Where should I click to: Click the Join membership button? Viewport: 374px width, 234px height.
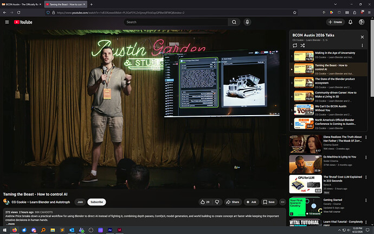tap(80, 202)
